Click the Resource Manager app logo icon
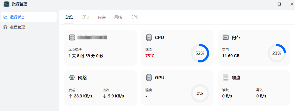This screenshot has height=111, width=295. (7, 4)
